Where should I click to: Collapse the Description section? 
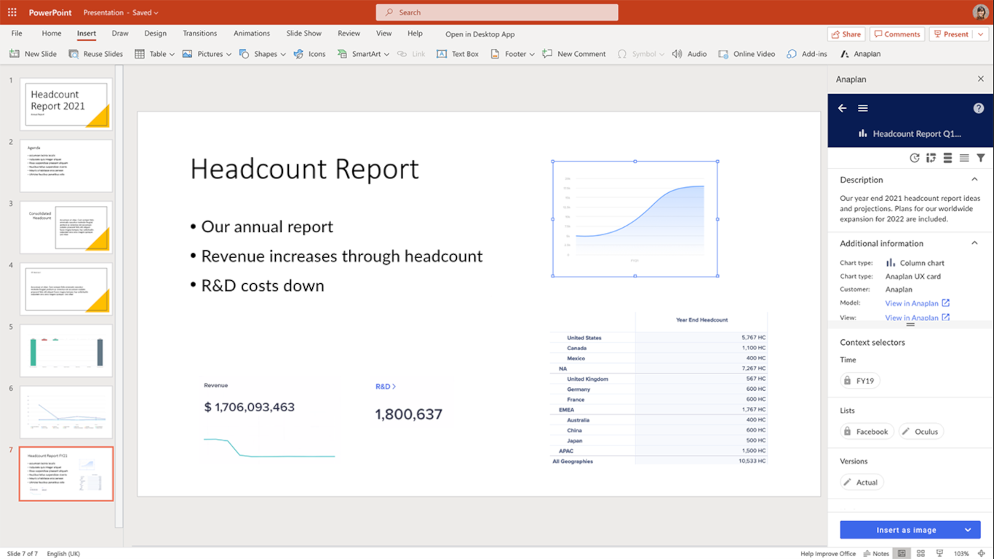point(974,180)
